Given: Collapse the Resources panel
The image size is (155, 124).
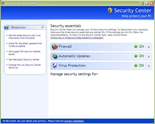Looking at the screenshot, I should (43, 27).
